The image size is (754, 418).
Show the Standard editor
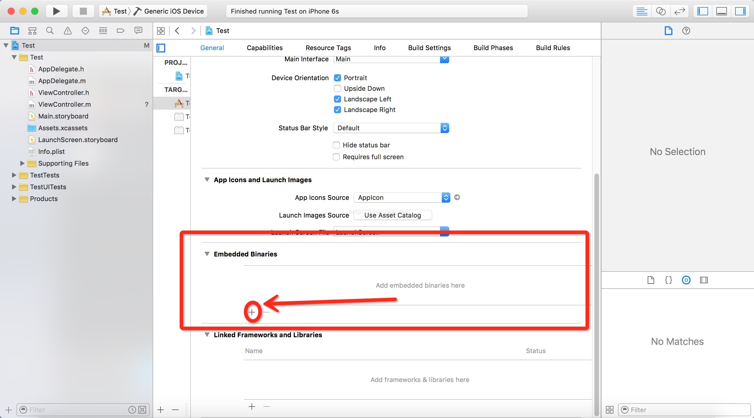tap(642, 11)
